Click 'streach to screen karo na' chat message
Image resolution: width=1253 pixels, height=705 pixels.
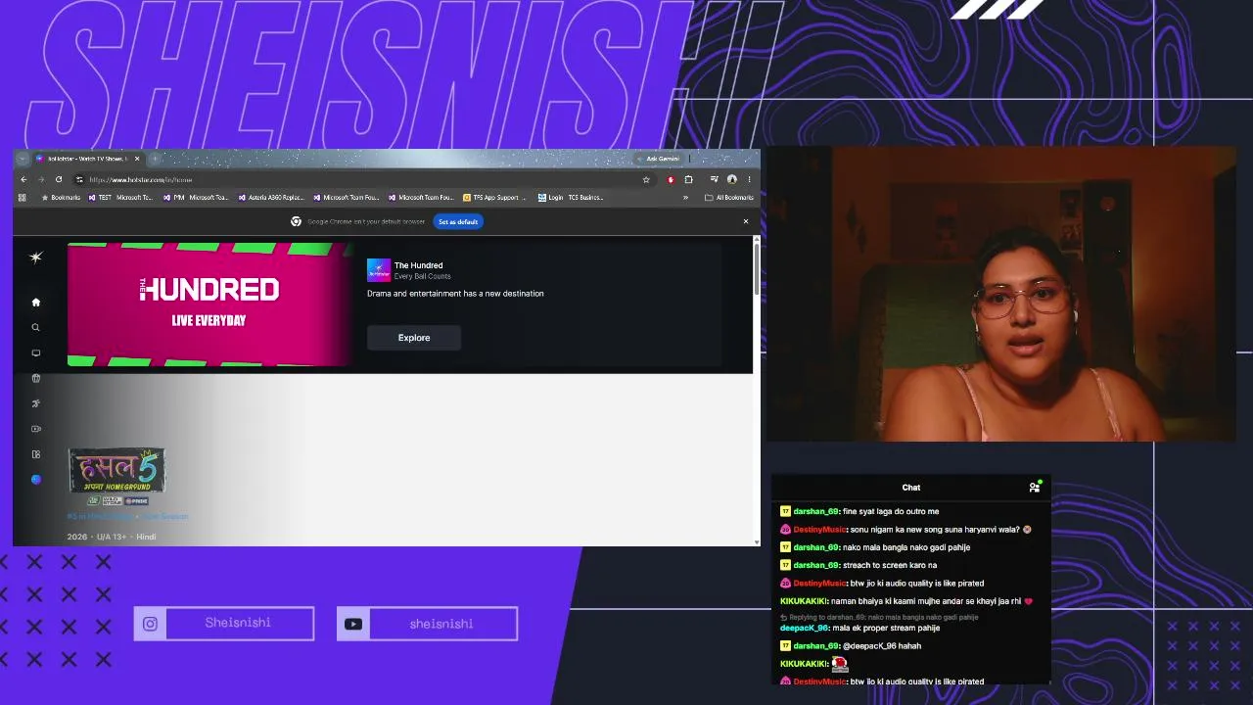pos(890,565)
